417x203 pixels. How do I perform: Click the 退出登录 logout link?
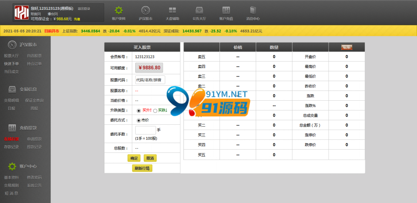click(84, 9)
